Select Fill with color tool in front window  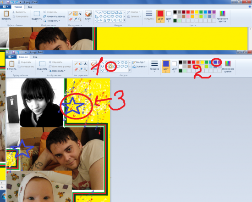coord(81,64)
